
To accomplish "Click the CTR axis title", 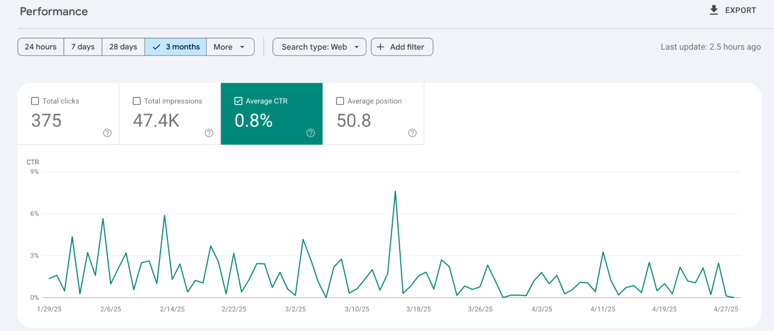I will click(33, 162).
